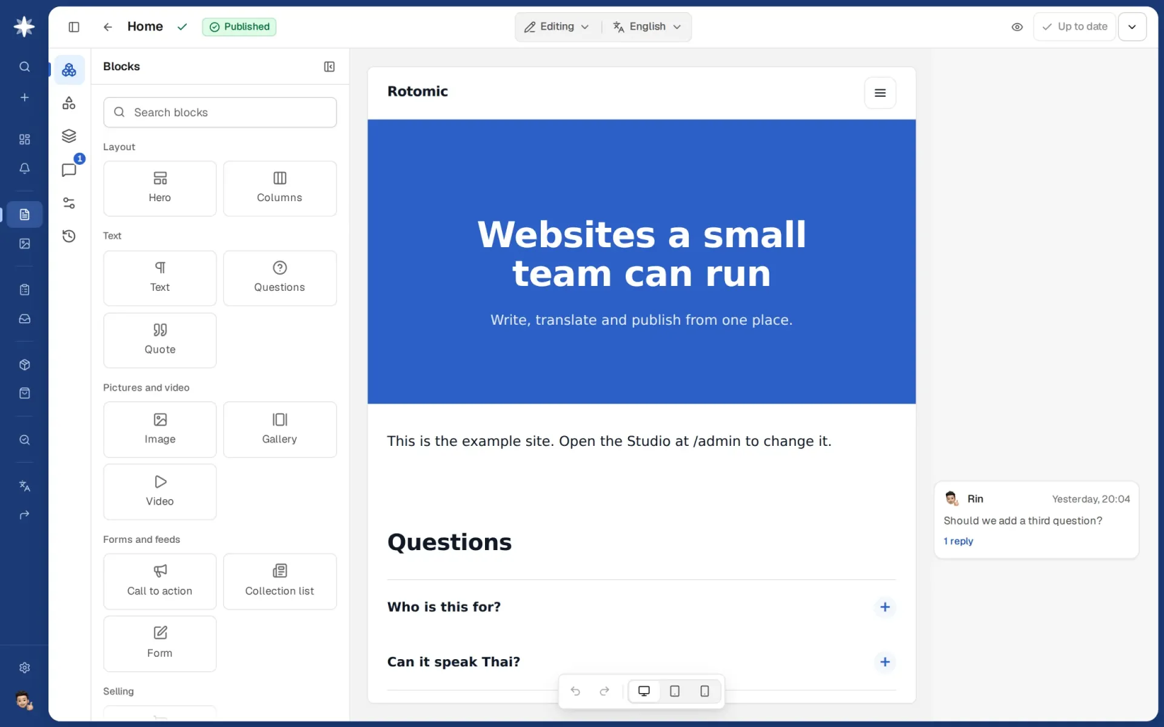Open search in left navigation rail
This screenshot has width=1164, height=727.
click(x=24, y=67)
